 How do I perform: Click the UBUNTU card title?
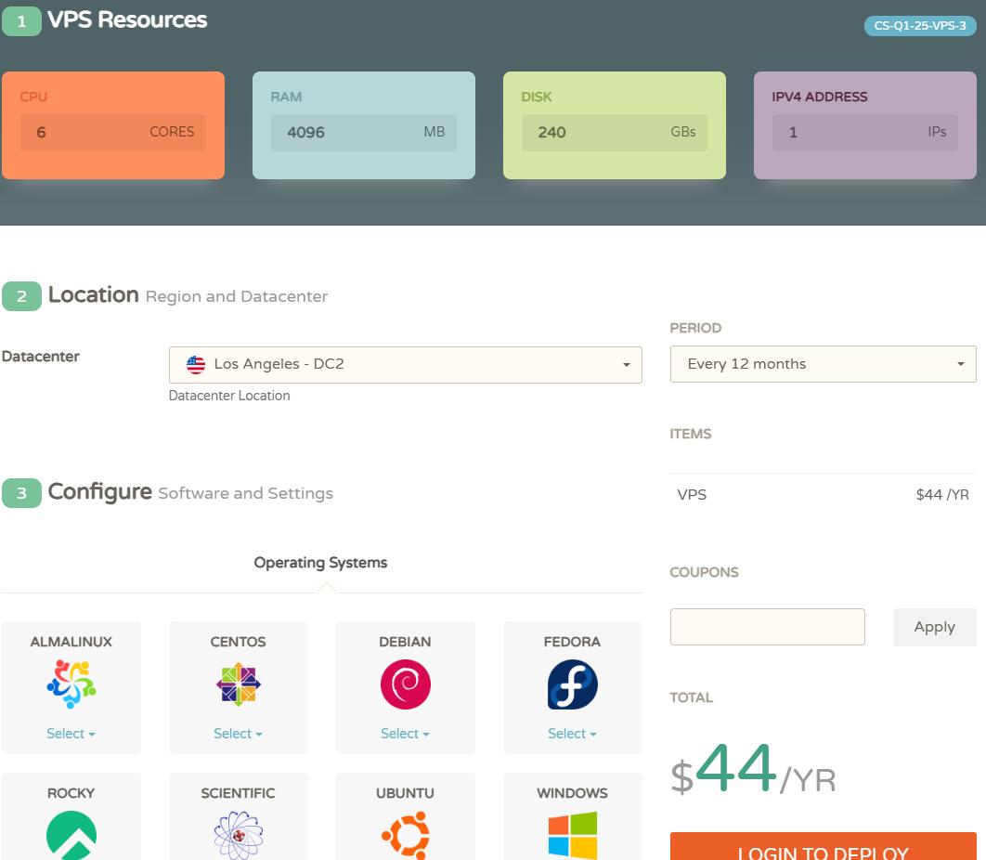[x=406, y=793]
